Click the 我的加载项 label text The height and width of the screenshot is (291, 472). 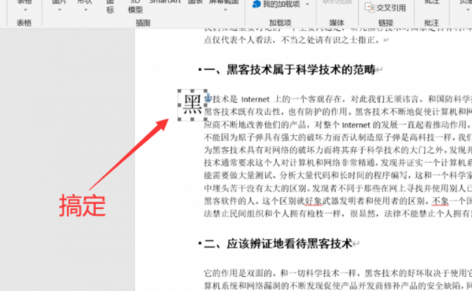tap(282, 4)
